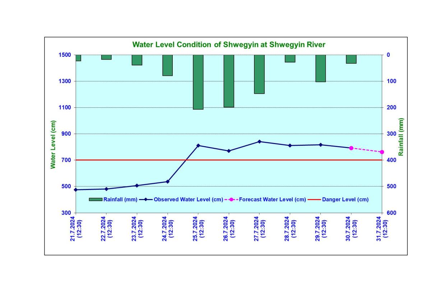Click the green Rainfall legend swatch
The height and width of the screenshot is (305, 431).
click(x=96, y=200)
